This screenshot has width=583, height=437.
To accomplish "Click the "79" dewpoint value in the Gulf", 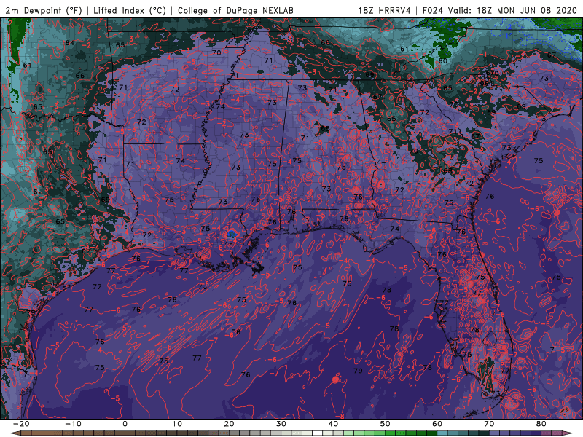I will coord(358,371).
